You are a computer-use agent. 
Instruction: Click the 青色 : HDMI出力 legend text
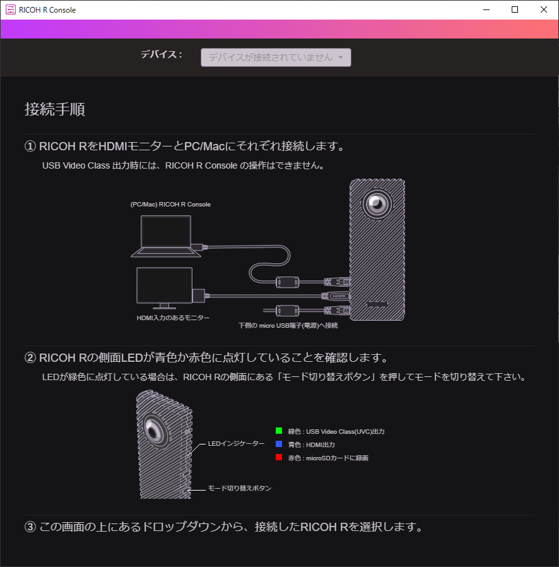point(312,445)
